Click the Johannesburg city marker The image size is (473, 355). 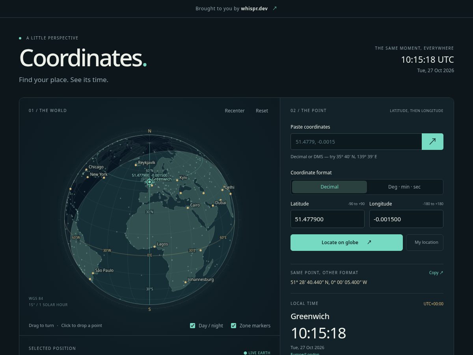(x=185, y=282)
